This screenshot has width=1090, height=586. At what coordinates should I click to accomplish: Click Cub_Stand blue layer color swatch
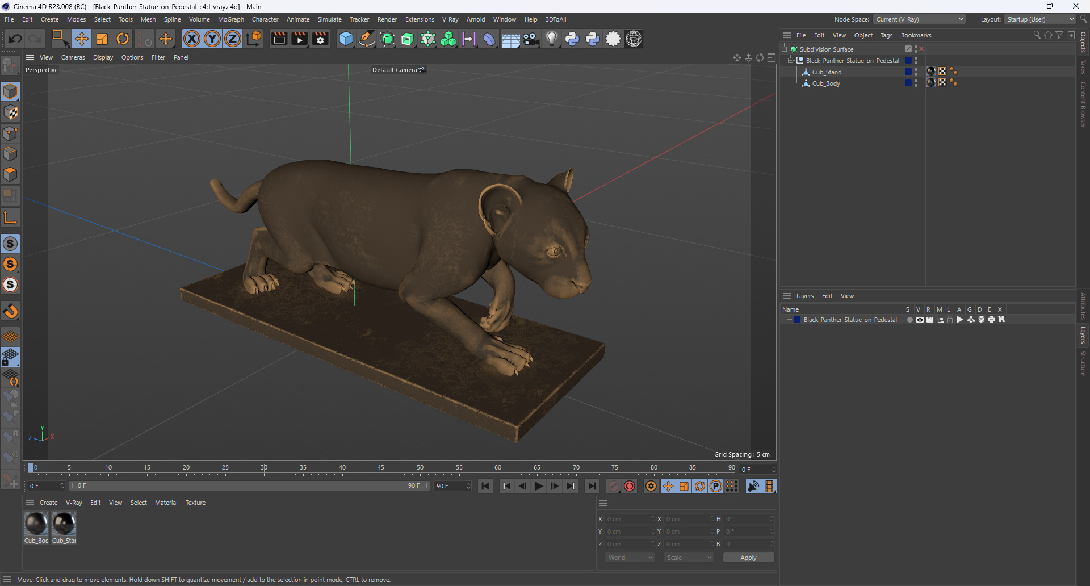click(x=908, y=72)
